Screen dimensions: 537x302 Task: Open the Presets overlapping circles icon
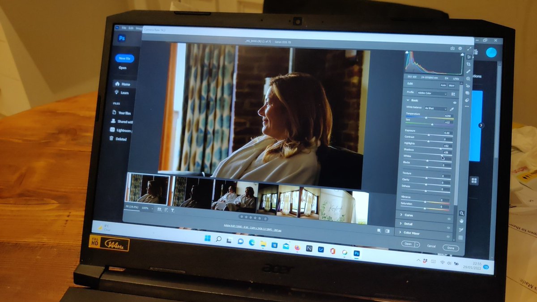pyautogui.click(x=467, y=100)
